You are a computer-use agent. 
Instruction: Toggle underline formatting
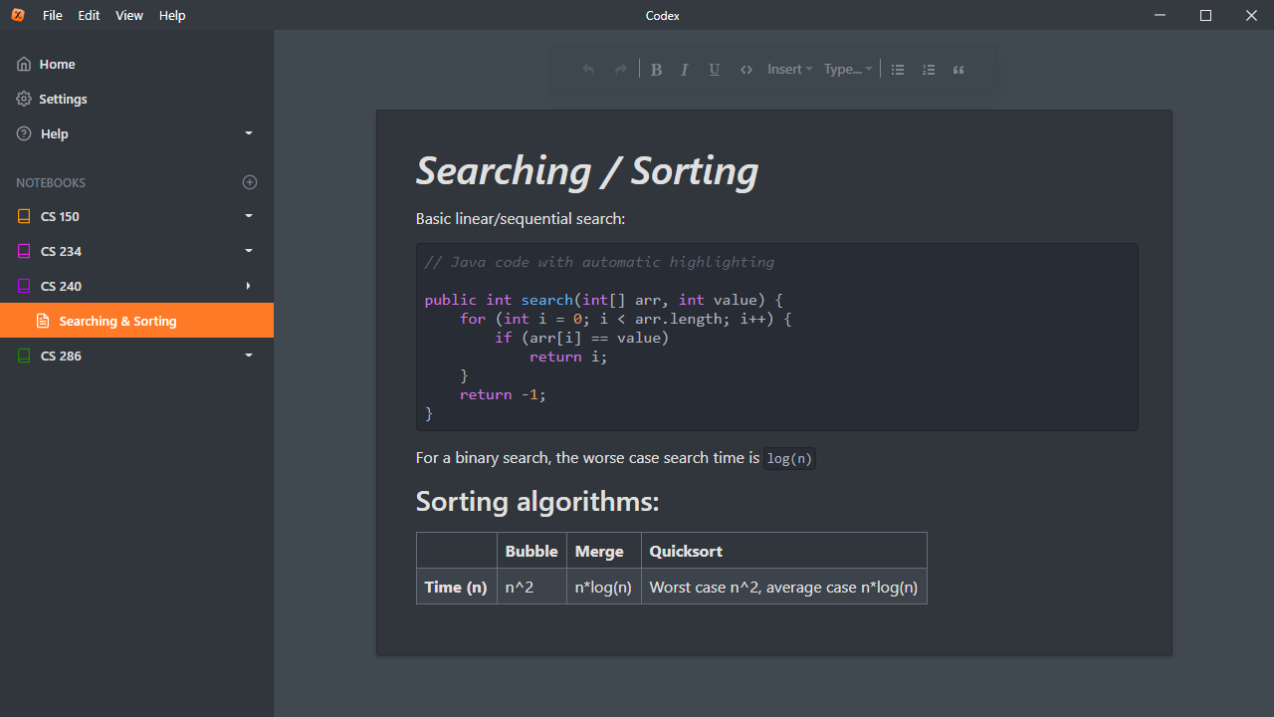click(715, 70)
